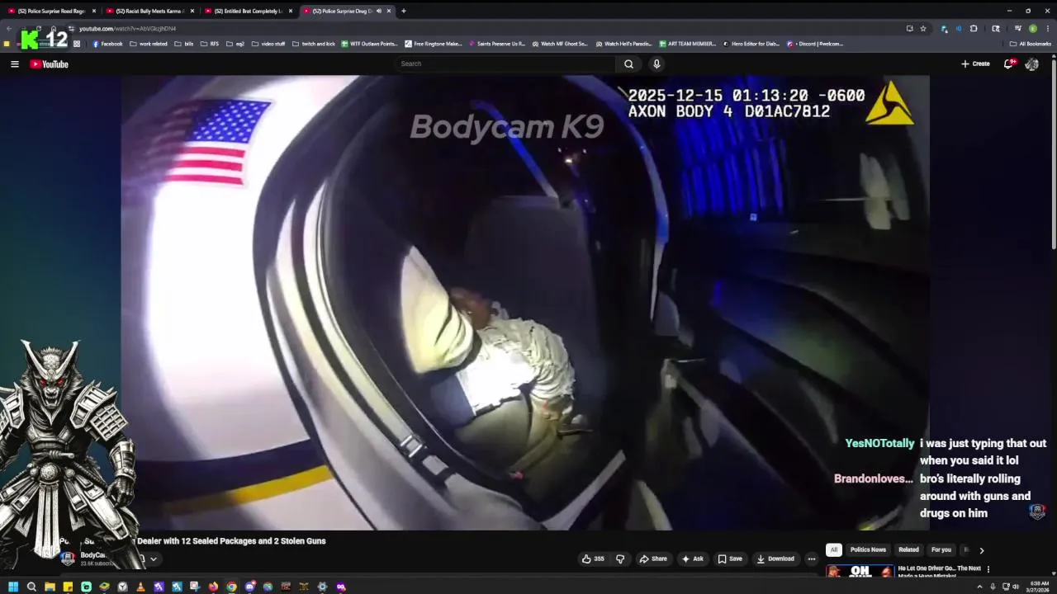
Task: Open the 'RFS' bookmark folder
Action: 210,44
